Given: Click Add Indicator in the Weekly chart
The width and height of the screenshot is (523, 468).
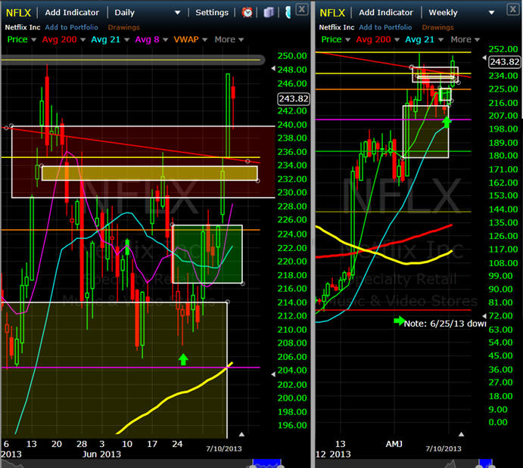Looking at the screenshot, I should pyautogui.click(x=386, y=12).
